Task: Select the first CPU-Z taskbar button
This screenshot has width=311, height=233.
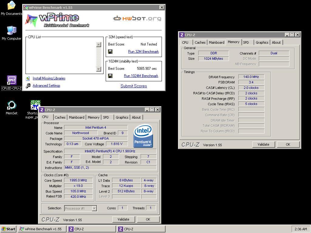Action: (x=91, y=229)
